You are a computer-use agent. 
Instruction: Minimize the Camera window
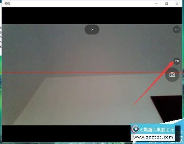(156, 4)
